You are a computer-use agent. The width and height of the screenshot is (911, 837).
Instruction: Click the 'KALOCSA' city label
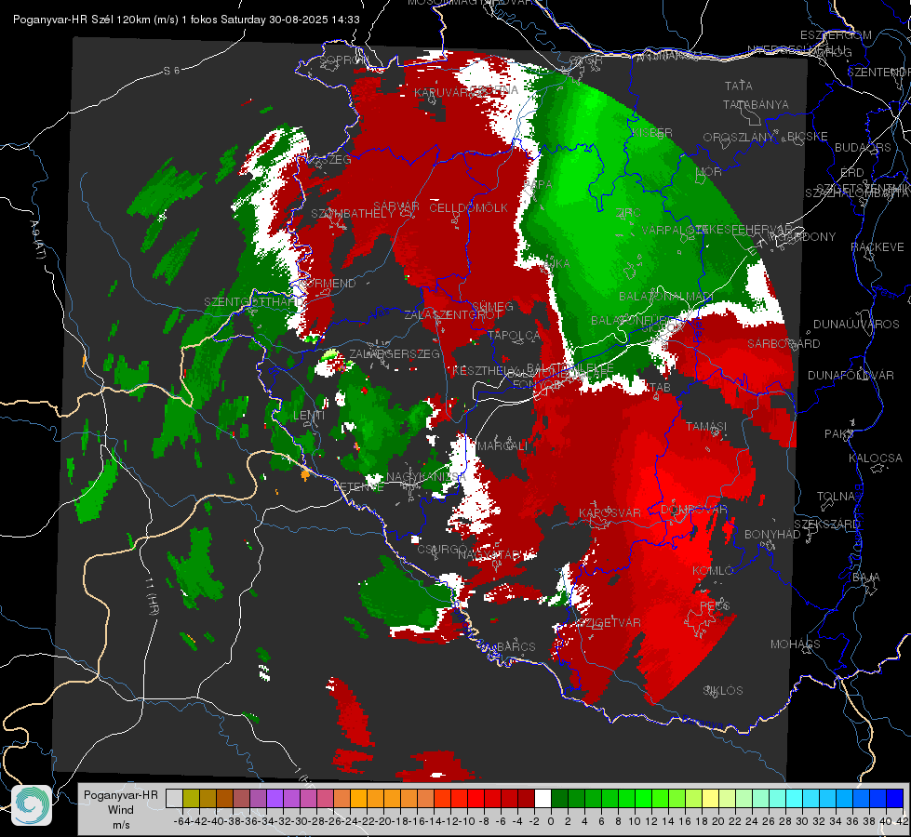point(875,458)
